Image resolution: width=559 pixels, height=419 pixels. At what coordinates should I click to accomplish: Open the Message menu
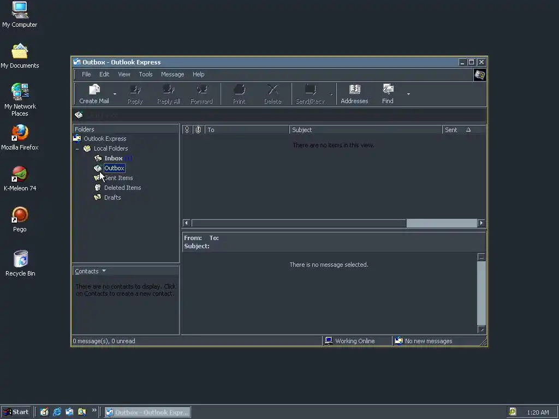173,74
